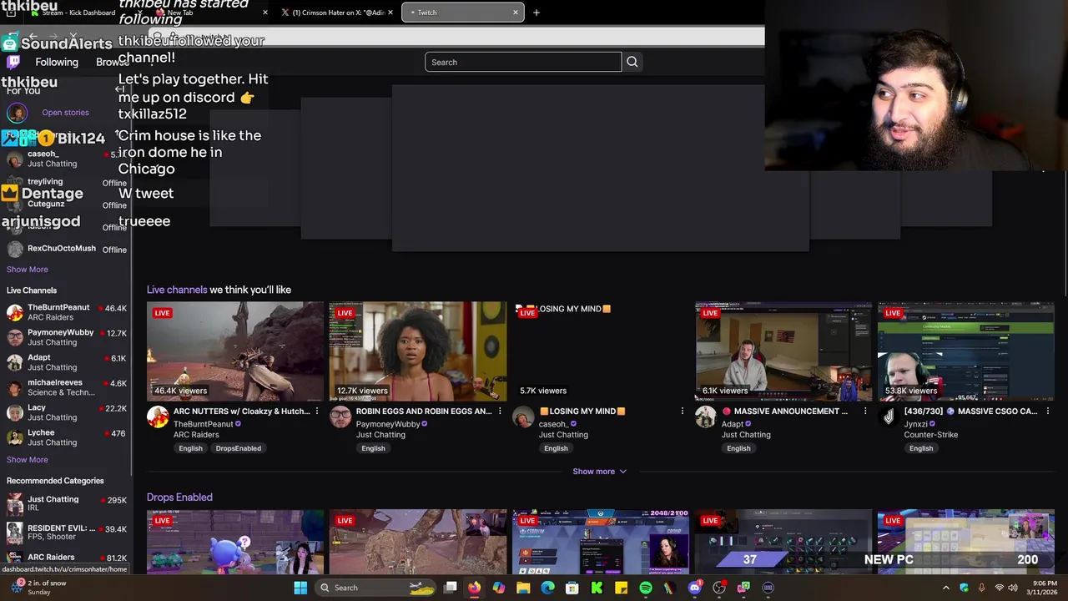The image size is (1068, 601).
Task: Click Jynxzi avatar under stream card
Action: [889, 417]
